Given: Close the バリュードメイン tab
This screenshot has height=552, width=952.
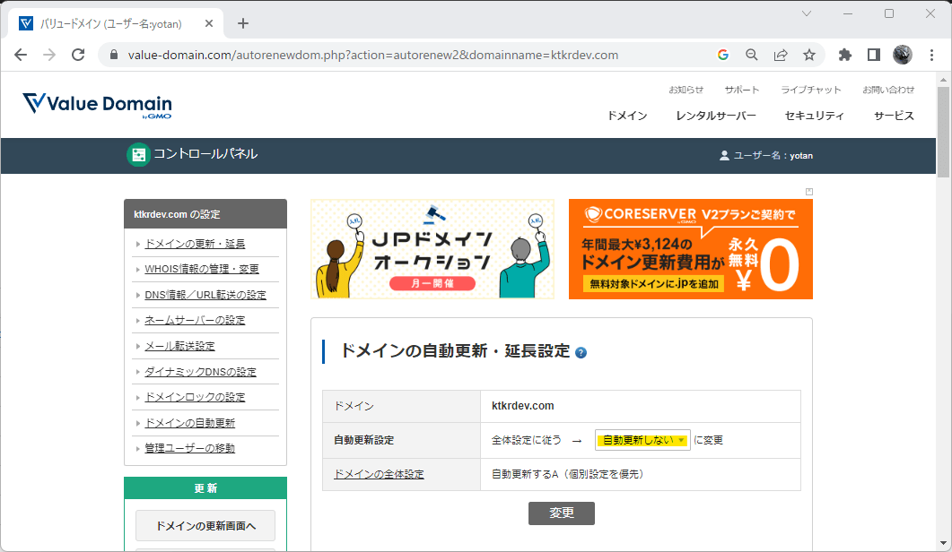Looking at the screenshot, I should (x=209, y=23).
